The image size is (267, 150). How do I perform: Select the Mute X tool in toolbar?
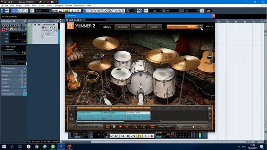click(106, 11)
